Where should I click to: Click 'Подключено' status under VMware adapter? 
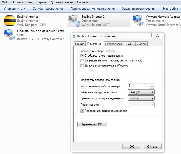click(x=155, y=21)
